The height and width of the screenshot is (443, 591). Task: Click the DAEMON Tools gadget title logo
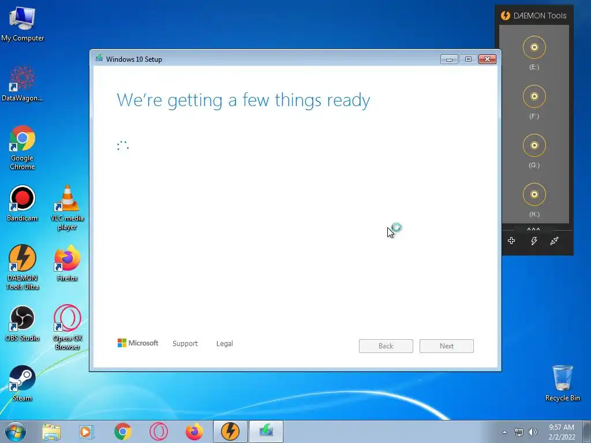coord(505,16)
